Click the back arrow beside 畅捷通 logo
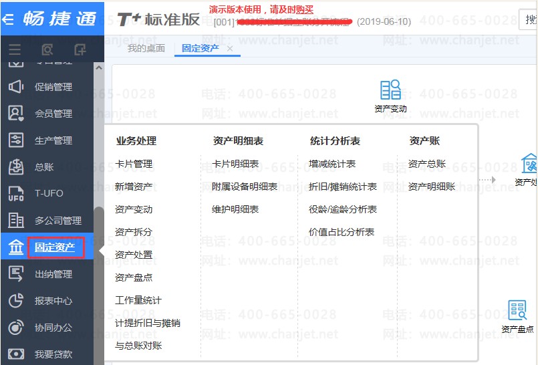 (7, 19)
